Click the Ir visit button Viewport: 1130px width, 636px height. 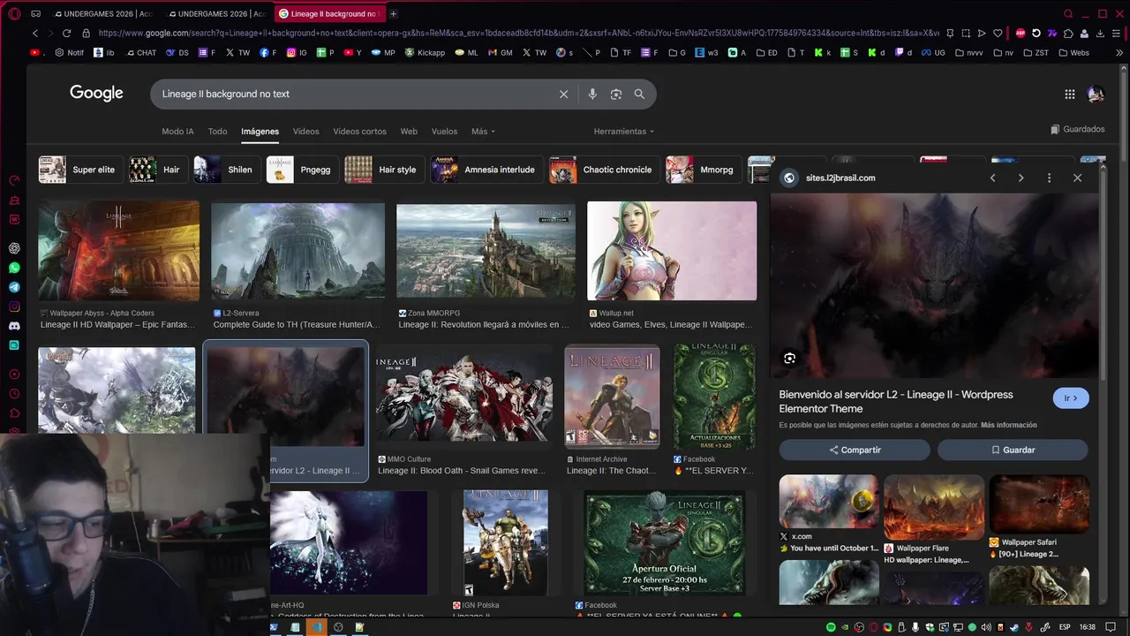(1071, 398)
